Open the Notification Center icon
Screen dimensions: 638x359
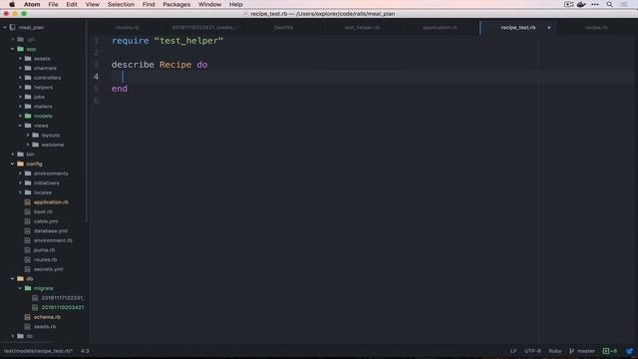(624, 4)
